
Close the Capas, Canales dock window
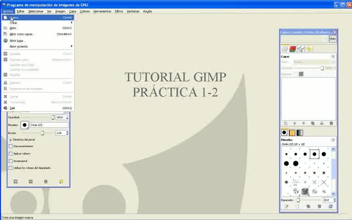(x=335, y=32)
